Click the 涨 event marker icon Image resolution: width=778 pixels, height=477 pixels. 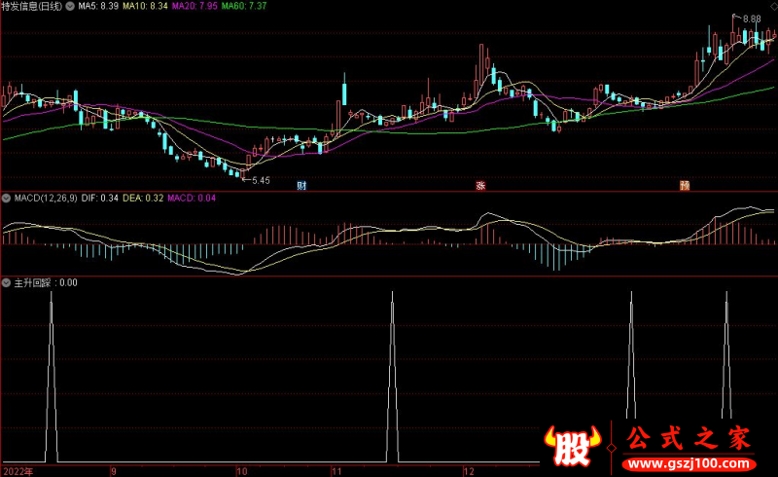tap(479, 184)
